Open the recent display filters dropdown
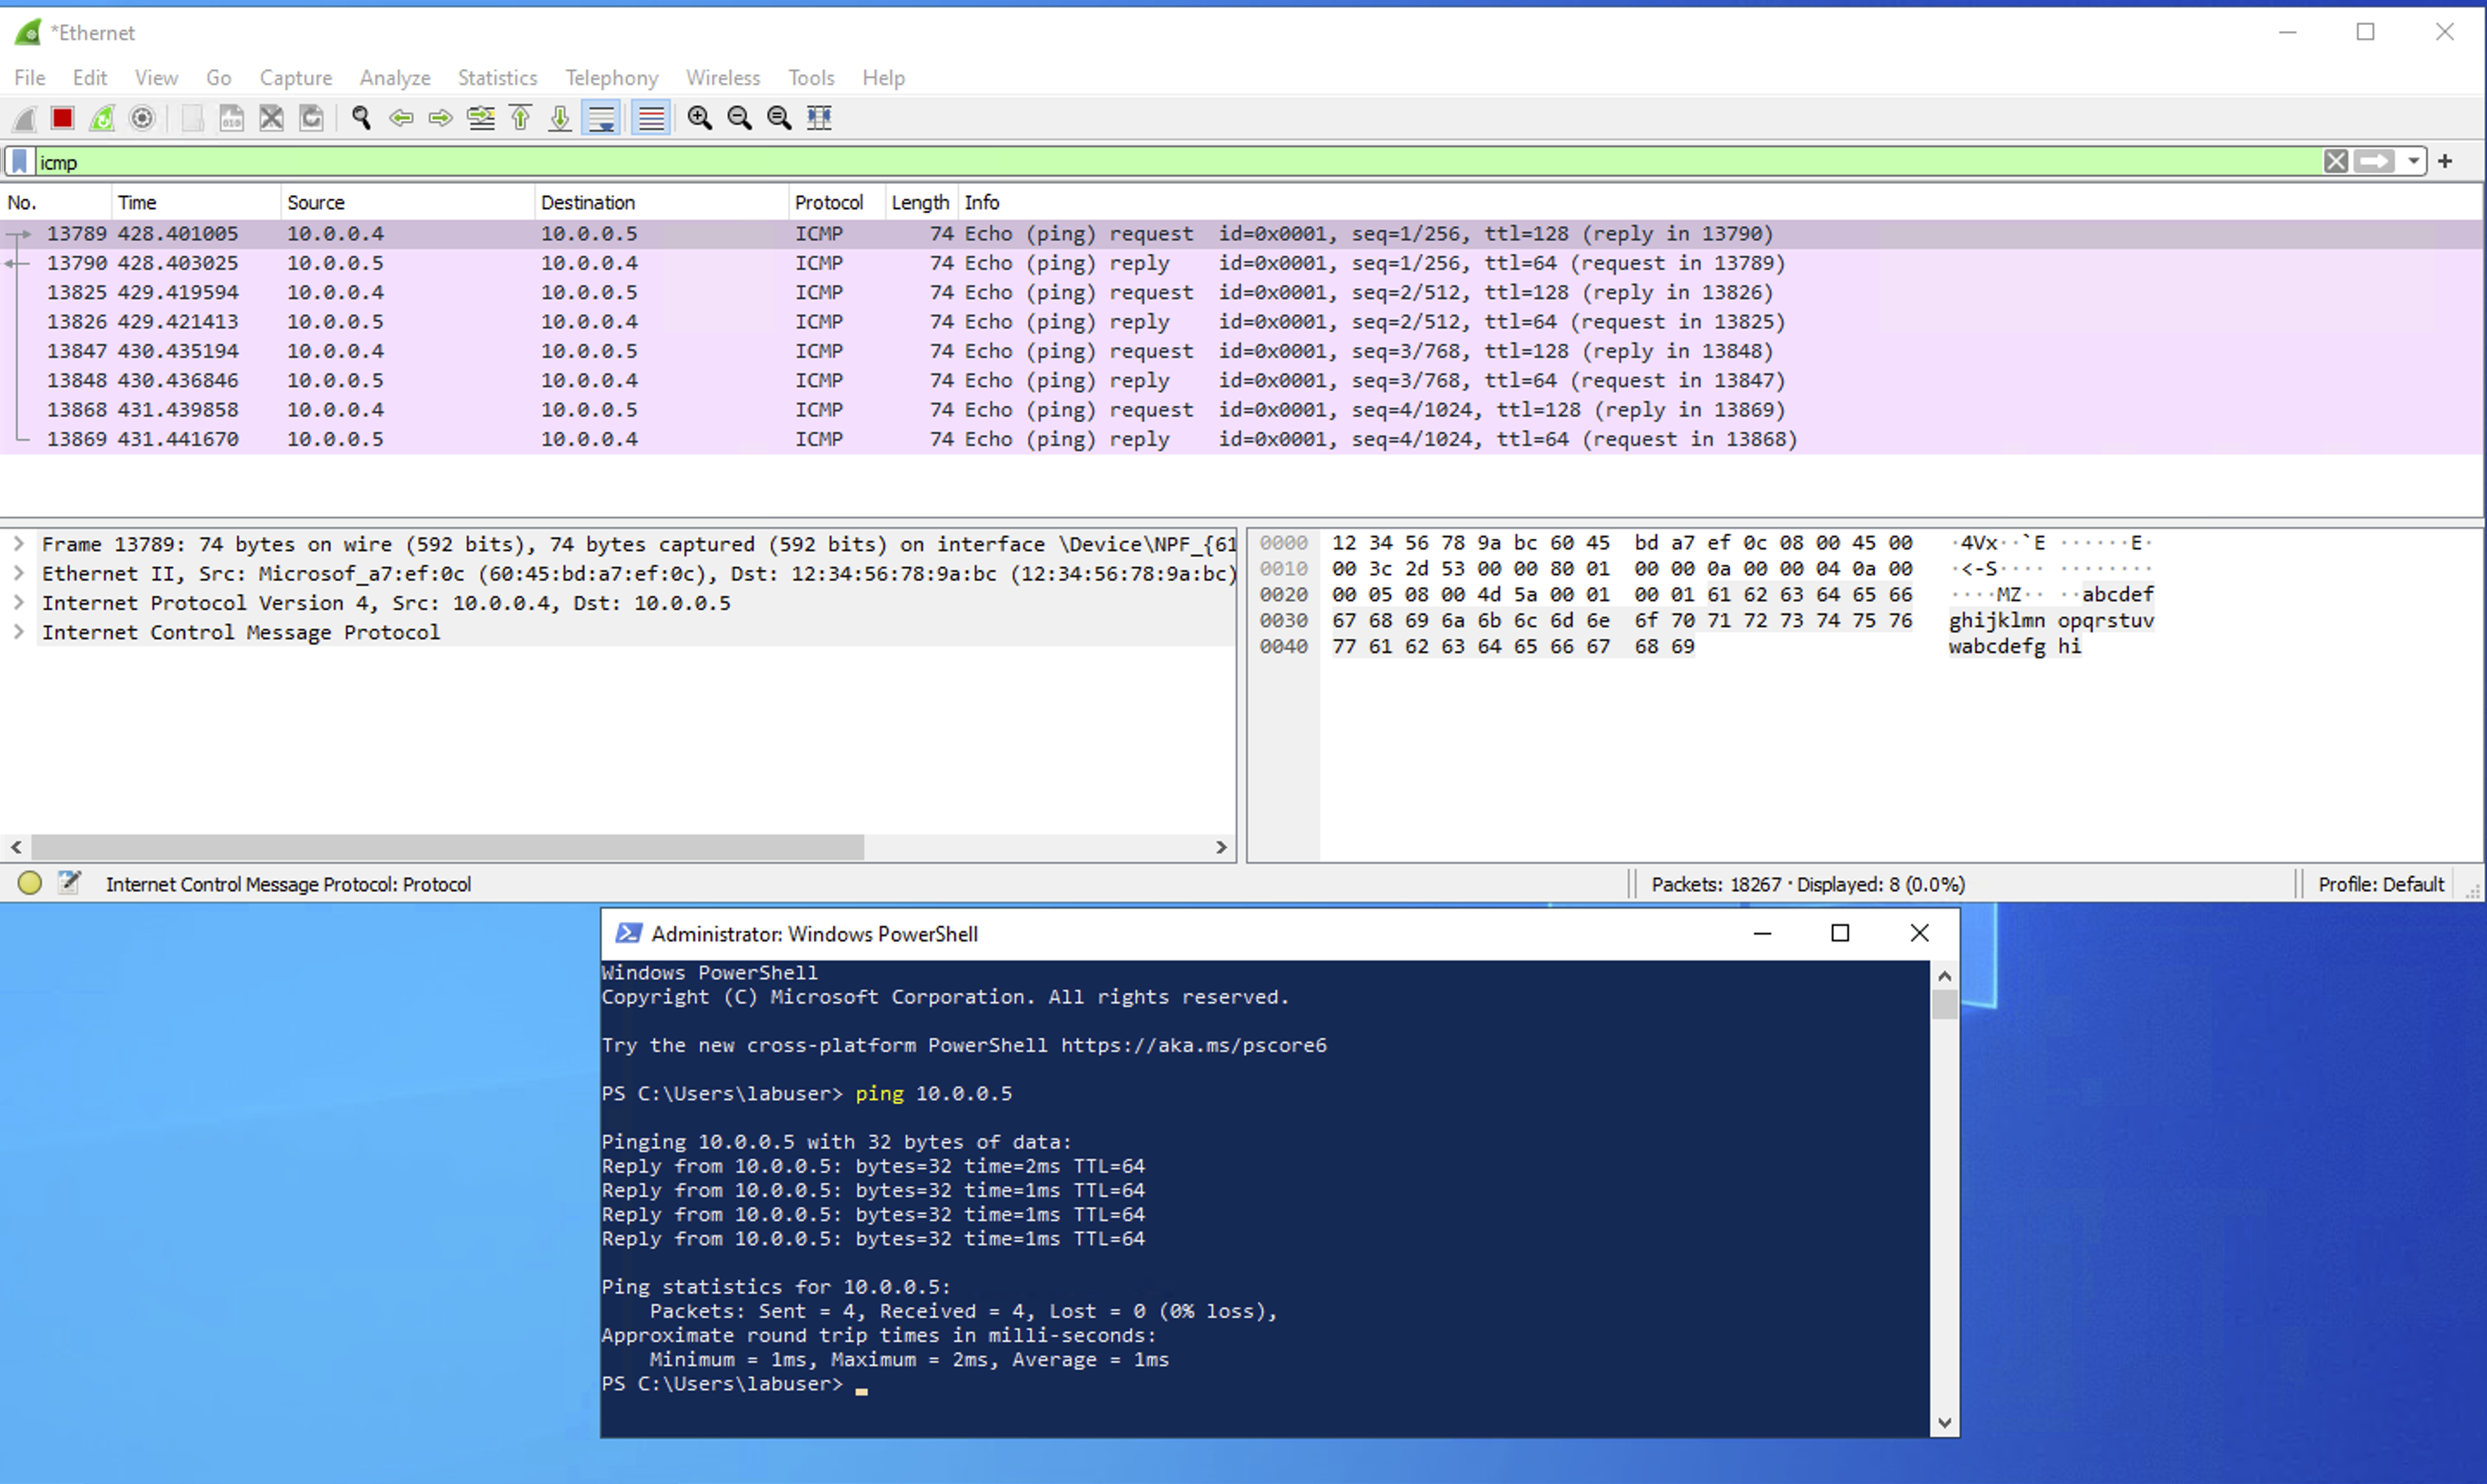 (2414, 161)
